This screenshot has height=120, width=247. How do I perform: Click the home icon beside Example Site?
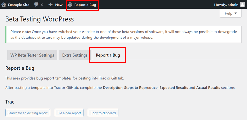pos(4,5)
